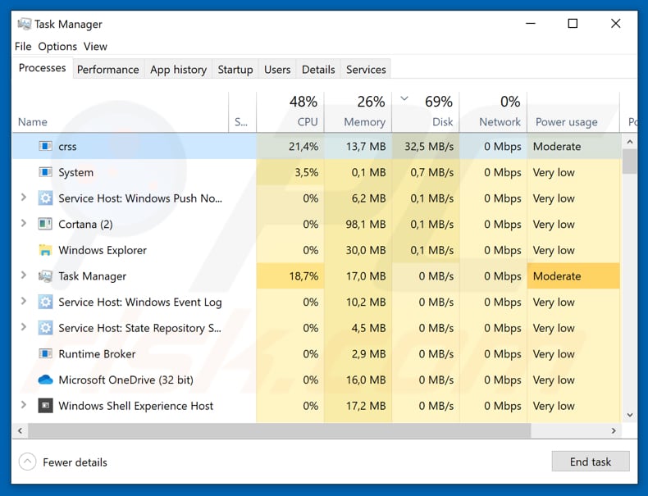This screenshot has height=496, width=648.
Task: Click the Windows Event Log service gear icon
Action: pos(45,302)
